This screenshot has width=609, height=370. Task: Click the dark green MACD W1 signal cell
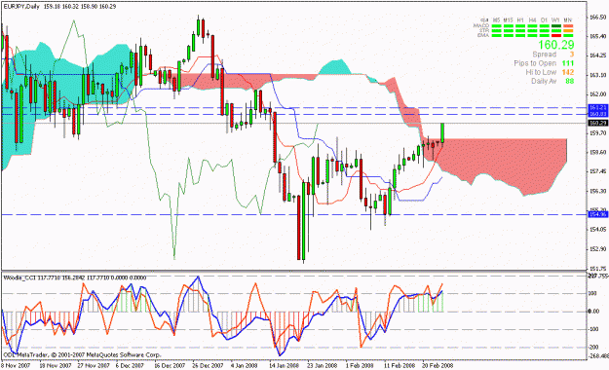tap(556, 26)
